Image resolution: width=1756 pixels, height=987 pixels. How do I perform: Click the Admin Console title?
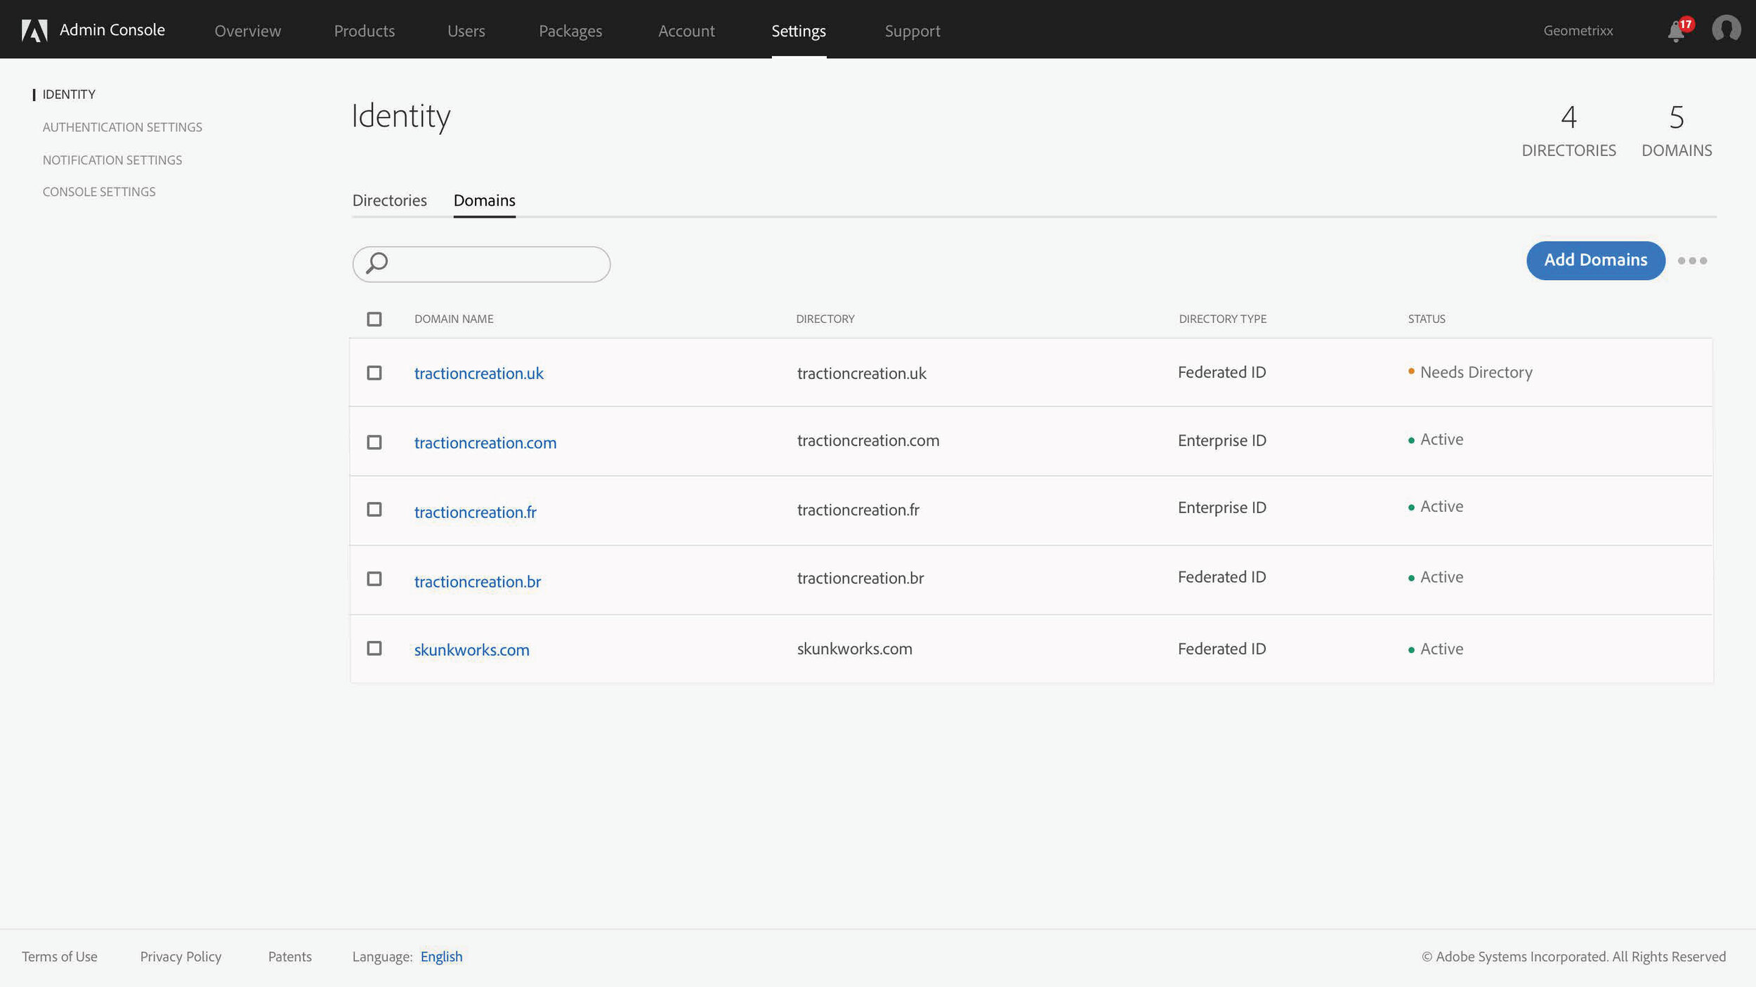pyautogui.click(x=112, y=29)
